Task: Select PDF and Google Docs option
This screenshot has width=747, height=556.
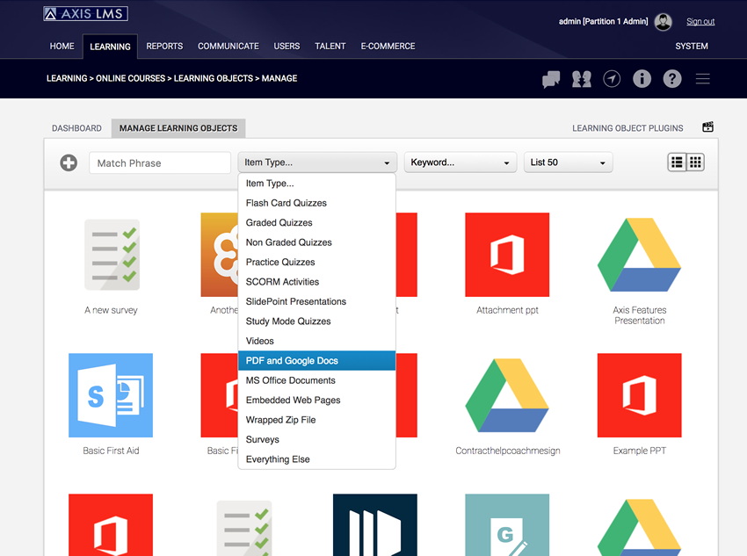Action: pyautogui.click(x=316, y=361)
